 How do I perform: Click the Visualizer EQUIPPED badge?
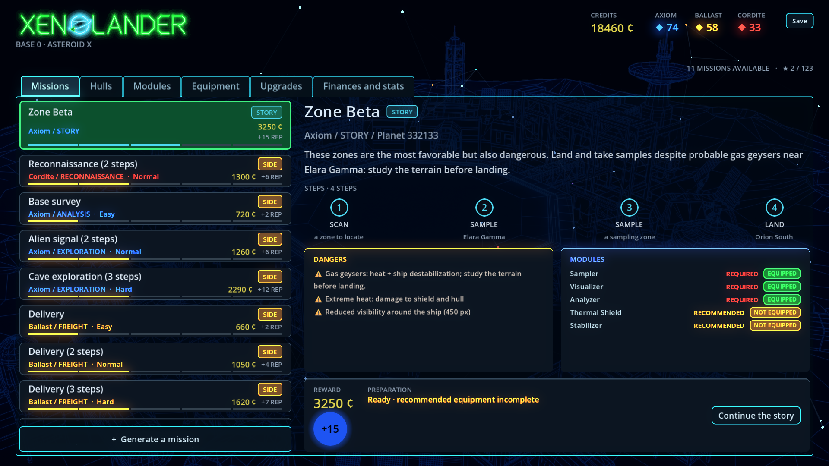(782, 287)
